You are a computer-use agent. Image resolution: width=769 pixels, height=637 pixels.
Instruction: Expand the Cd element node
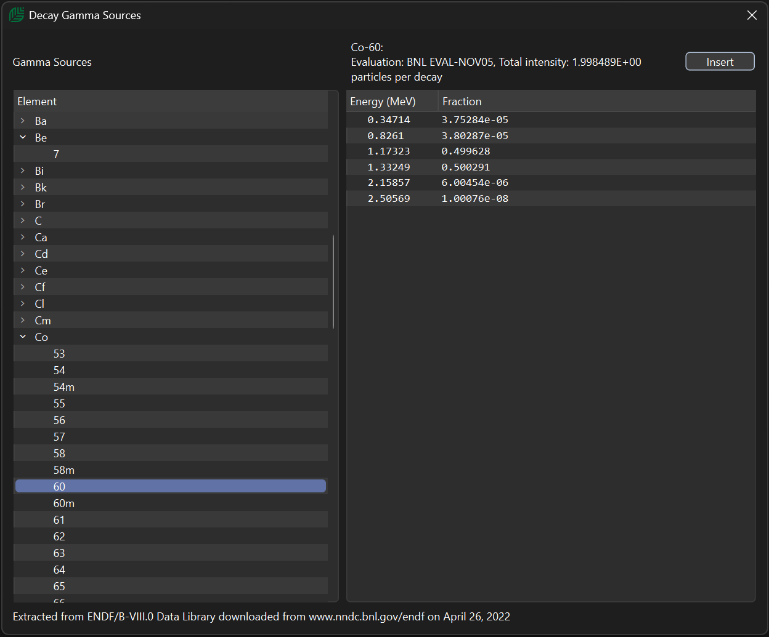click(x=23, y=254)
